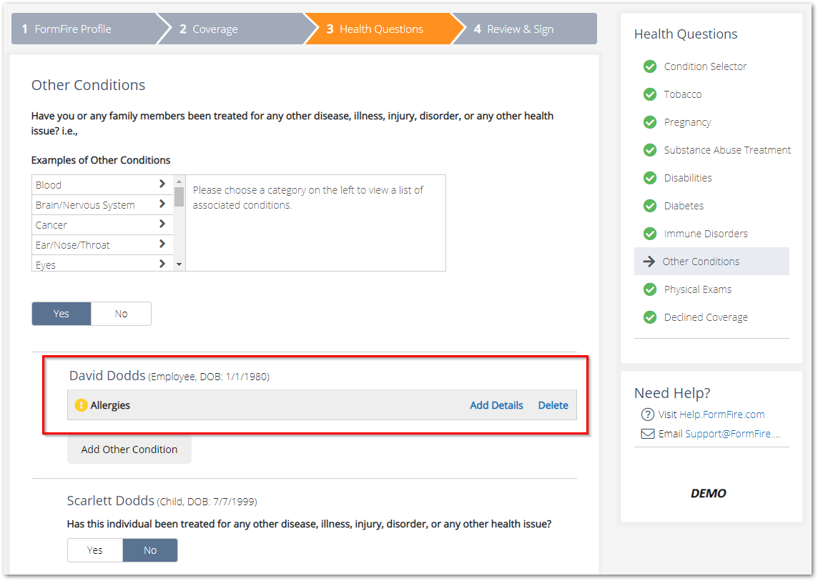This screenshot has height=581, width=818.
Task: Select Blood category row
Action: 102,184
